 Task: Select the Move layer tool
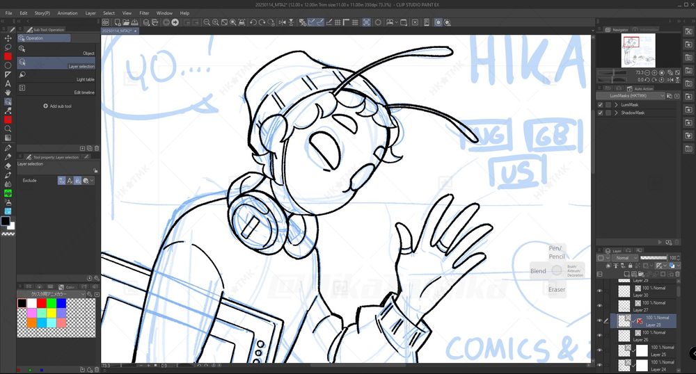point(8,38)
